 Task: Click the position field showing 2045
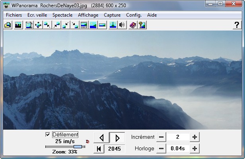[x=115, y=149]
